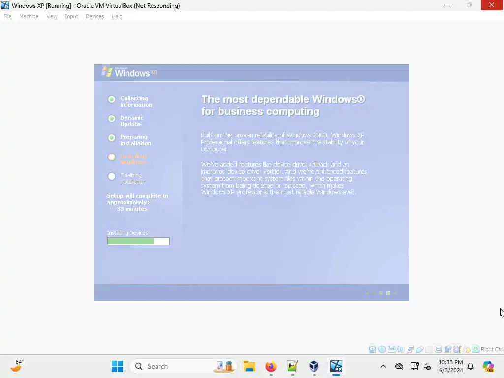The height and width of the screenshot is (378, 504).
Task: Click the optical drive status icon
Action: tap(382, 349)
